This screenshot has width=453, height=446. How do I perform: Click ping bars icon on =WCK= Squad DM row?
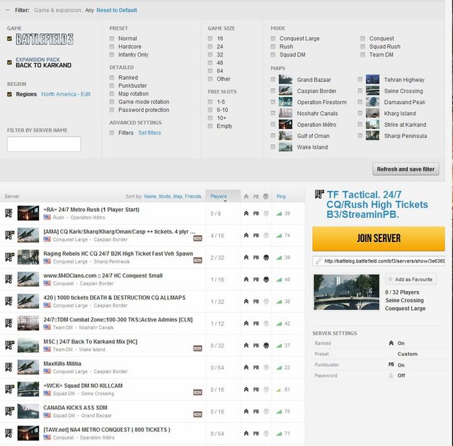pos(279,389)
